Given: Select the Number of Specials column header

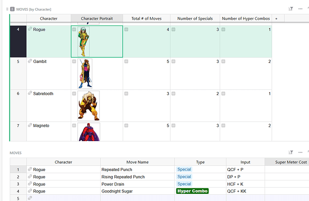Looking at the screenshot, I should pos(195,18).
